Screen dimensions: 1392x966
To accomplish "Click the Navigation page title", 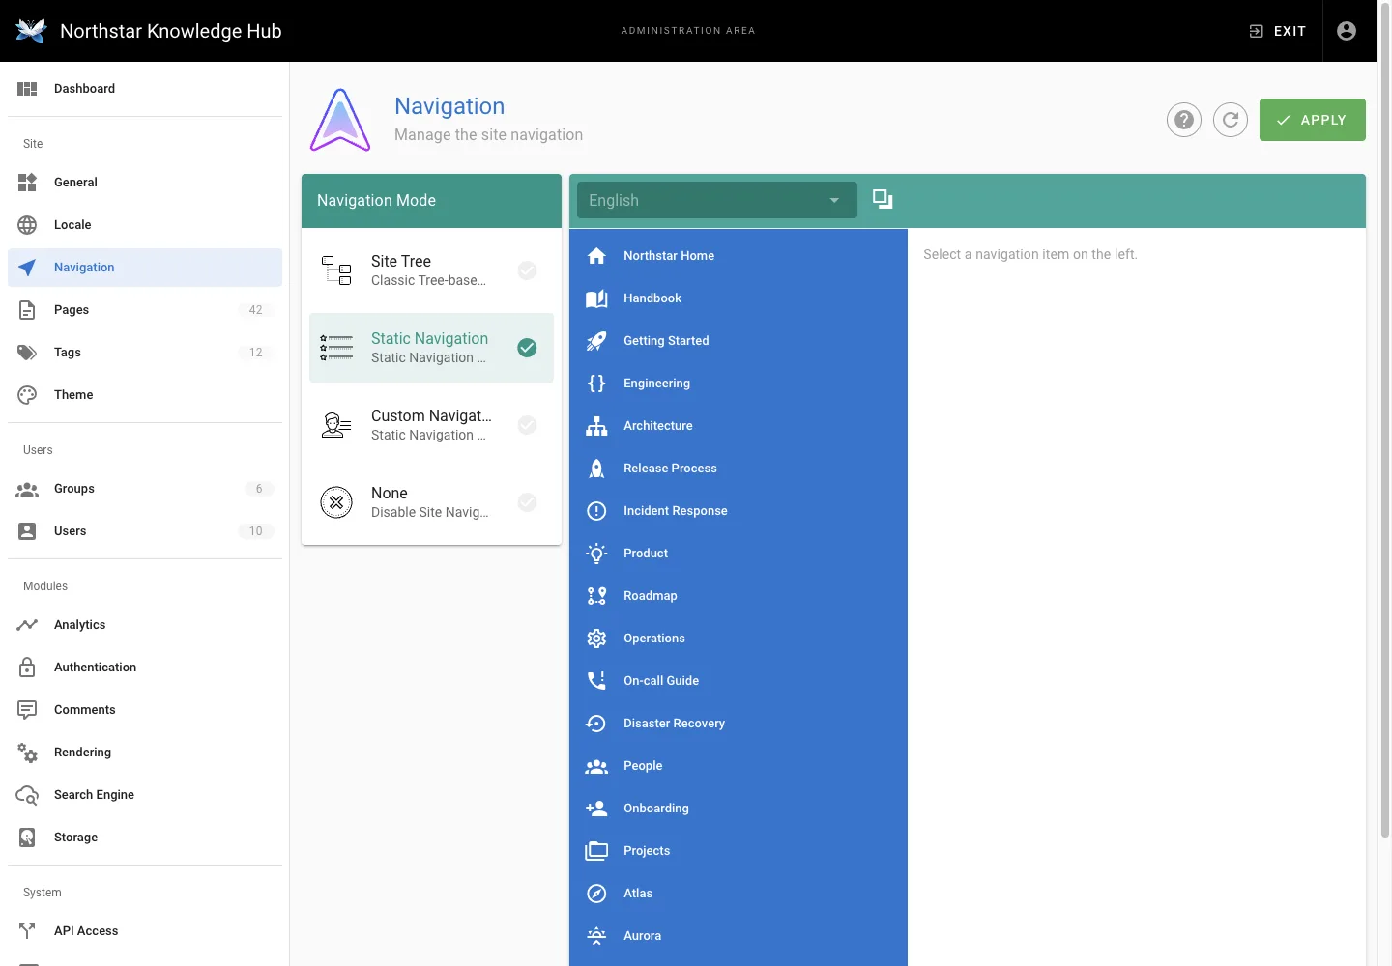I will pyautogui.click(x=449, y=106).
